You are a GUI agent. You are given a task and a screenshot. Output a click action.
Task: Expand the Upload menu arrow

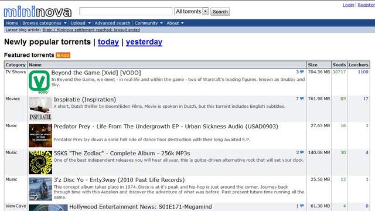click(90, 23)
